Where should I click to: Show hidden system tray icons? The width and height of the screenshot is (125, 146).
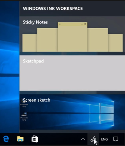tap(83, 139)
